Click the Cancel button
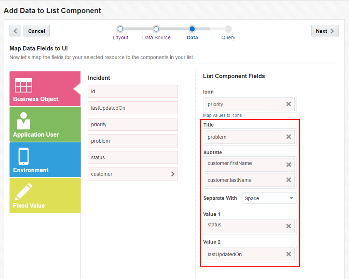The image size is (349, 279). (x=36, y=31)
